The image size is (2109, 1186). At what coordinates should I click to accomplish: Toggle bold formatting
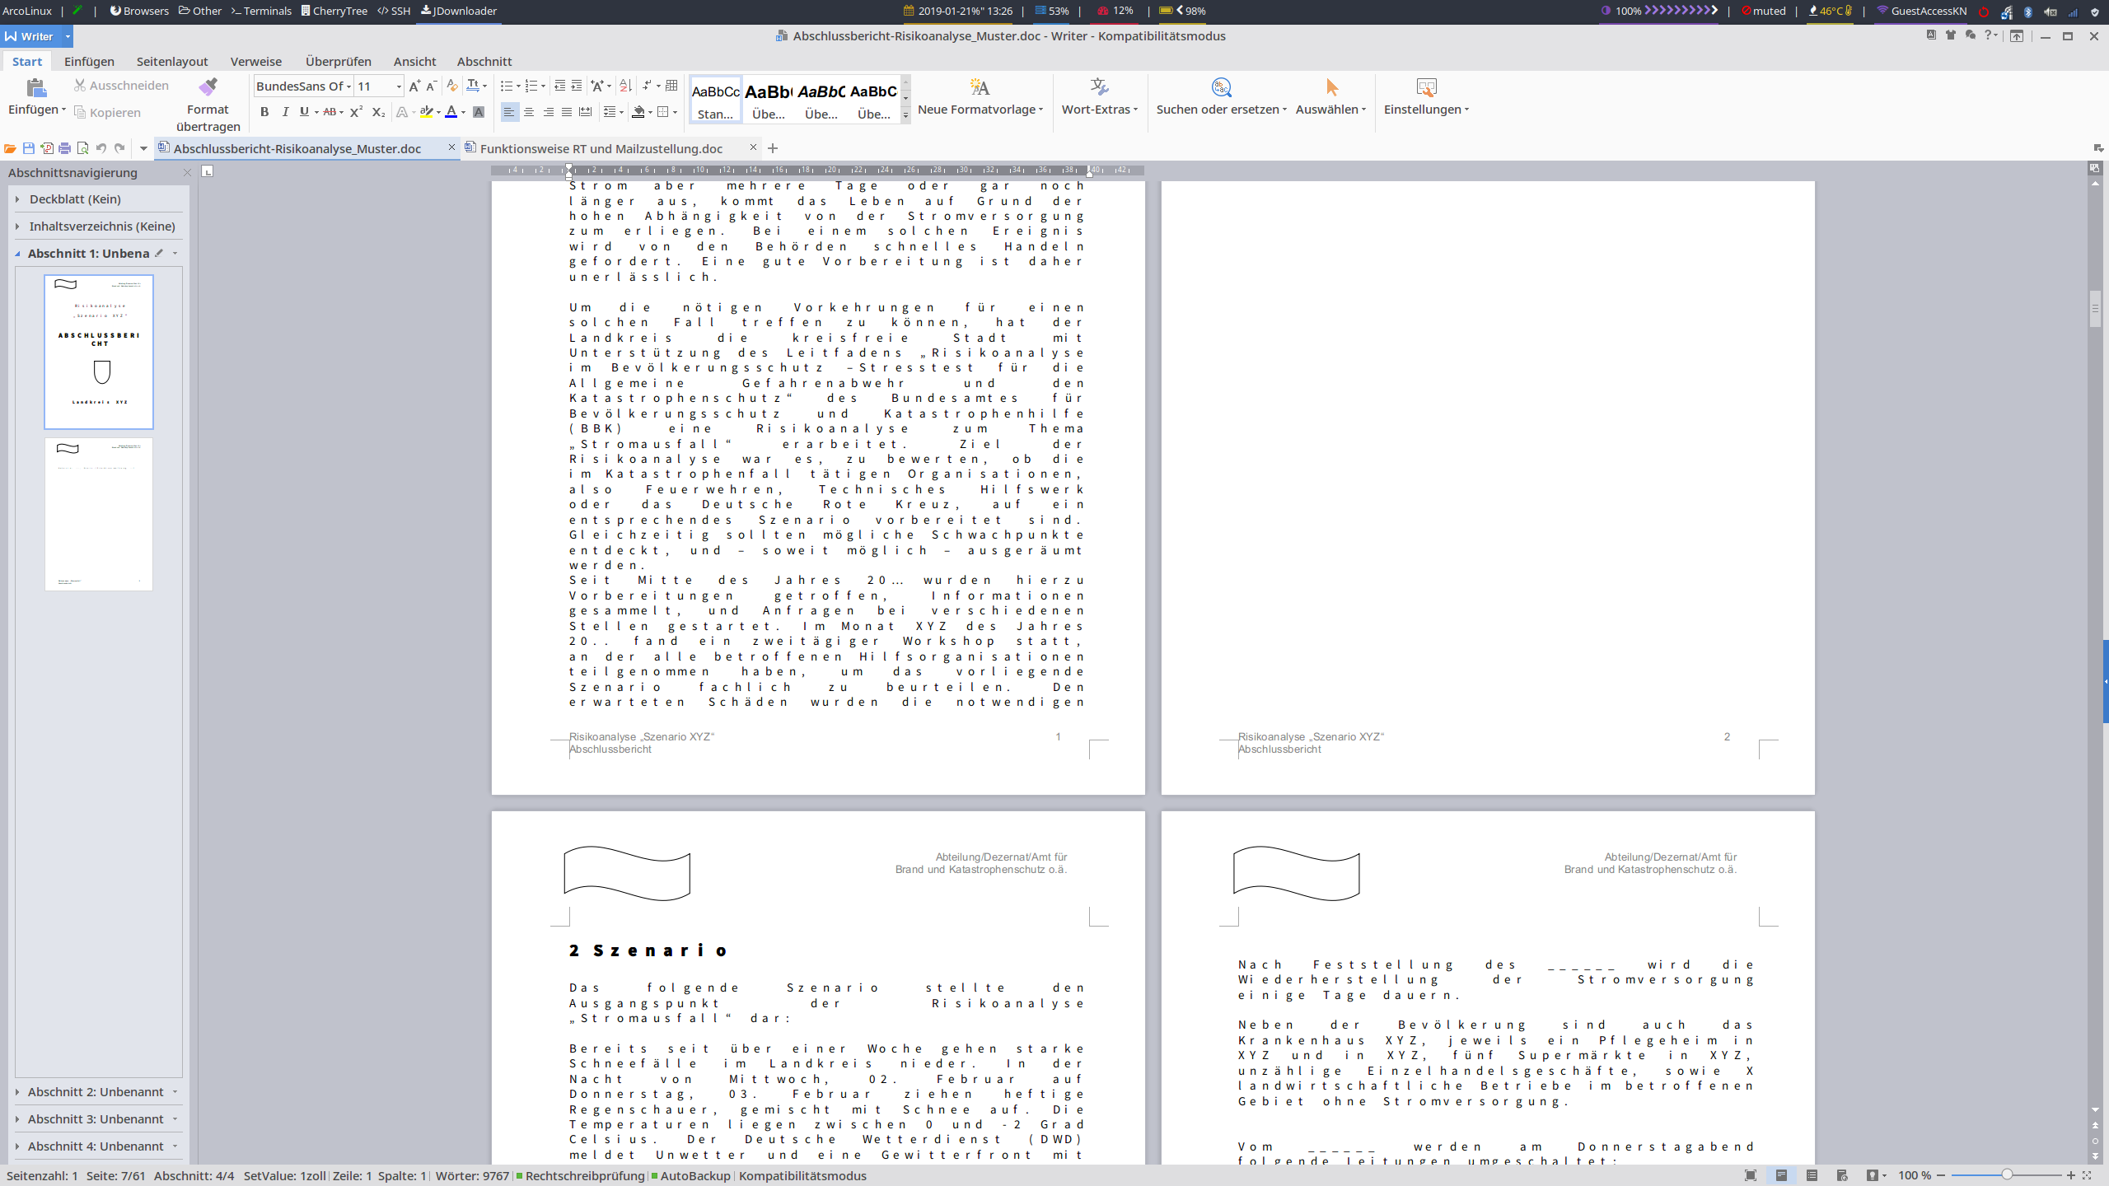tap(264, 112)
